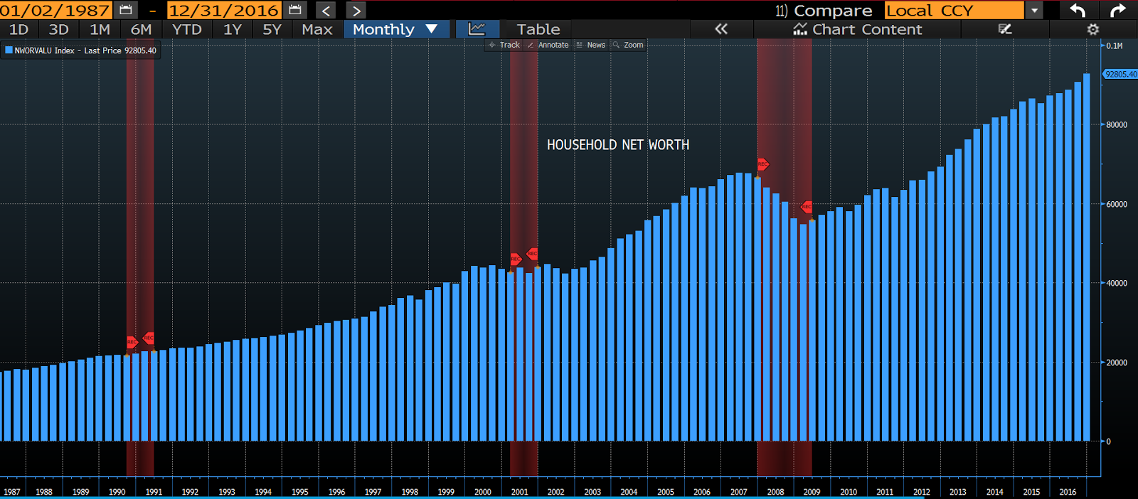Open start date calendar picker
This screenshot has width=1138, height=499.
[126, 10]
